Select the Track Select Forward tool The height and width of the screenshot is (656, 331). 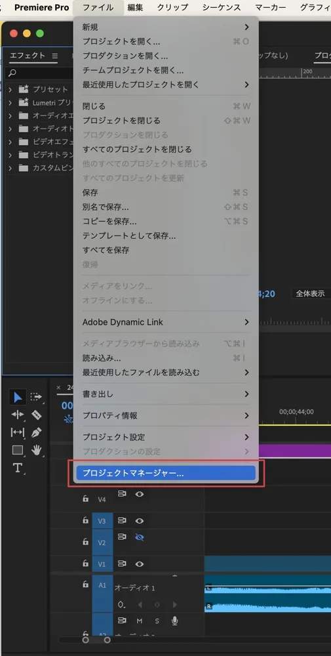coord(36,397)
